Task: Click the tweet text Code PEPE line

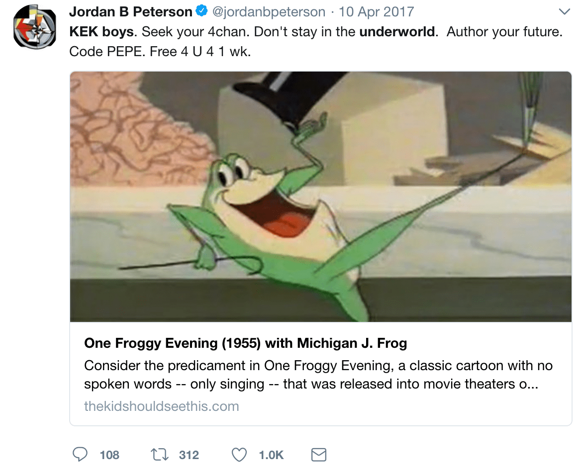Action: [x=160, y=51]
